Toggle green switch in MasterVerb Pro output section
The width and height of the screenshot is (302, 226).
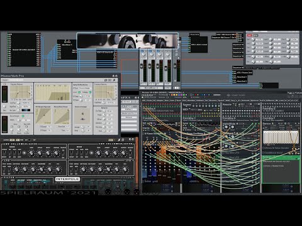click(23, 116)
